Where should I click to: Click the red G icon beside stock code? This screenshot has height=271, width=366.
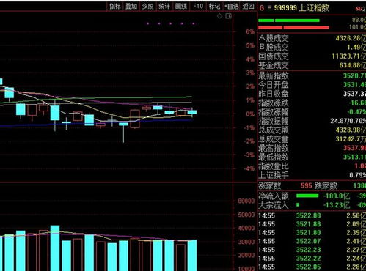(262, 8)
